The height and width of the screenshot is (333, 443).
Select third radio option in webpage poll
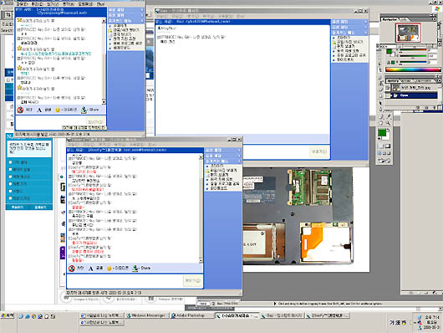11,177
